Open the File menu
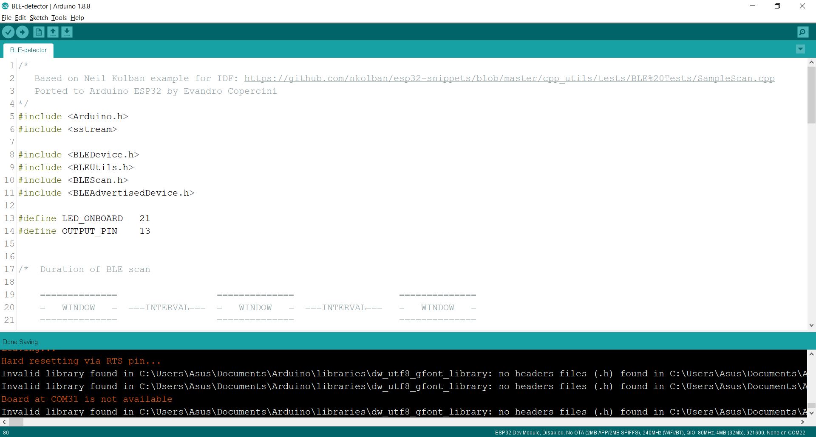The width and height of the screenshot is (816, 437). click(6, 18)
